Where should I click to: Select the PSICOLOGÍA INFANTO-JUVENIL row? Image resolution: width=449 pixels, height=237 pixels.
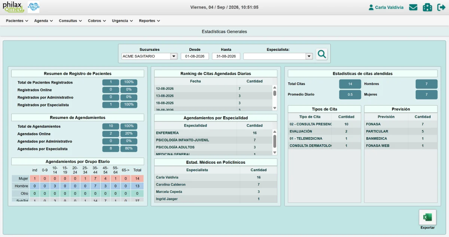click(213, 140)
